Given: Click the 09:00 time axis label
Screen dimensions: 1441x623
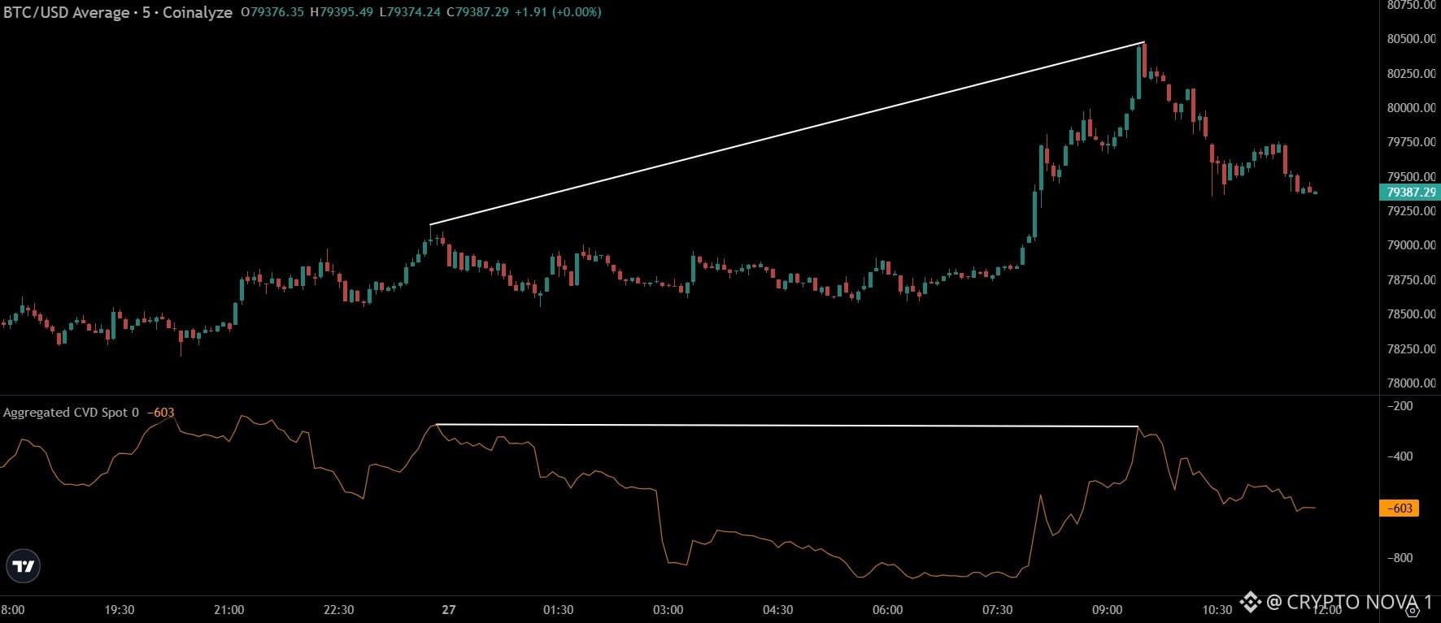Looking at the screenshot, I should coord(1107,610).
